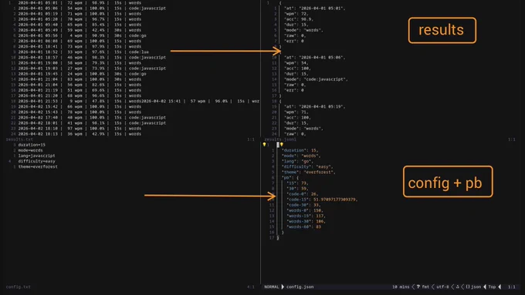Click the "wpm": 54 line in results.jsonl
Viewport: 525px width, 295px height.
coord(296,63)
